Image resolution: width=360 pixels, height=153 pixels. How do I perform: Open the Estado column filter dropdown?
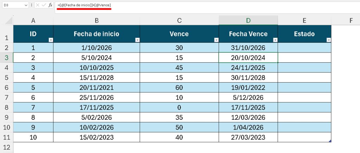(x=329, y=40)
